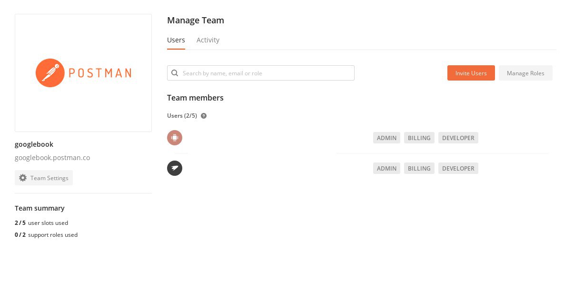Click the Users (2/5) label
Image resolution: width=564 pixels, height=294 pixels.
click(182, 116)
